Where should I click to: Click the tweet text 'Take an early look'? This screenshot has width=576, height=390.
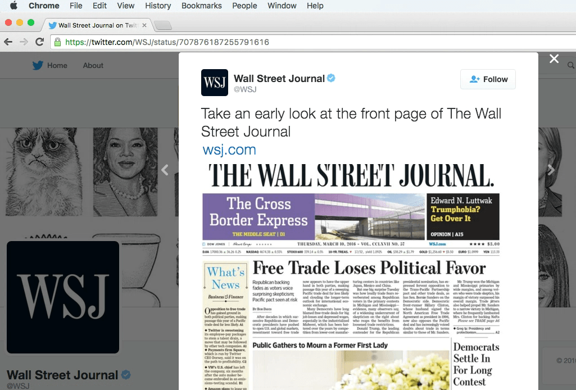tap(351, 123)
